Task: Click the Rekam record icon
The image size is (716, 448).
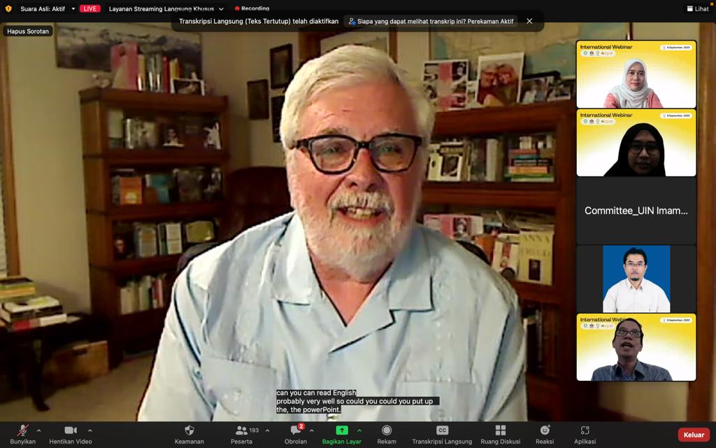Action: [x=387, y=430]
